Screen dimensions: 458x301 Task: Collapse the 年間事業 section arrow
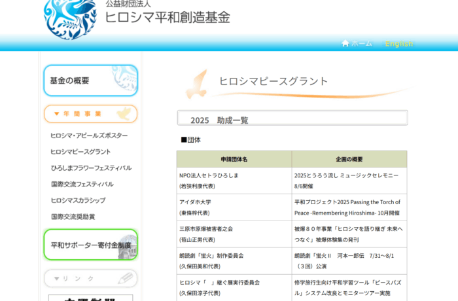click(57, 114)
